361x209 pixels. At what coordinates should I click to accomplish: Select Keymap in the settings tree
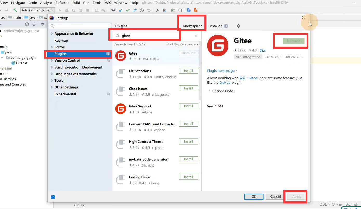(x=61, y=40)
